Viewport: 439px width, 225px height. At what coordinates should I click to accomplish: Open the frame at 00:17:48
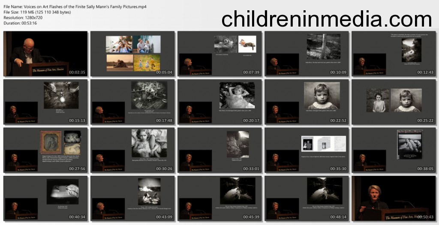coord(132,102)
